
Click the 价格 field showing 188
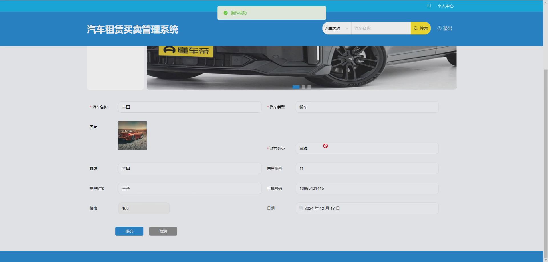coord(144,208)
